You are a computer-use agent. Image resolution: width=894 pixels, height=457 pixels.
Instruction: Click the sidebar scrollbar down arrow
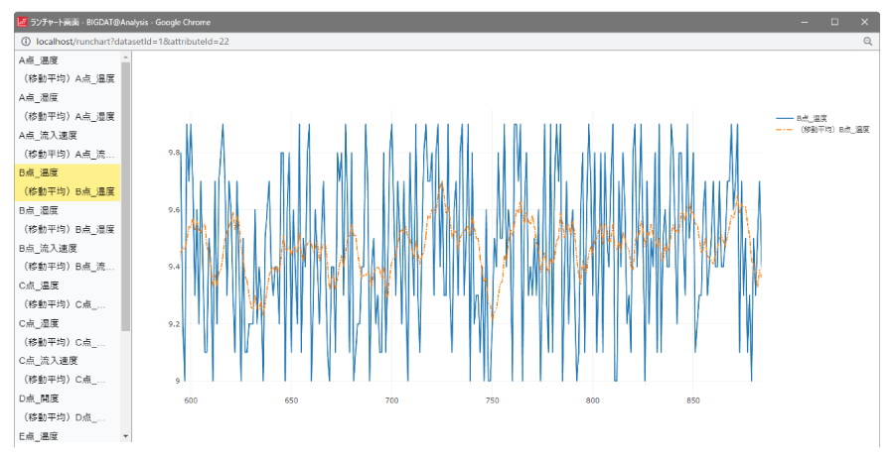click(126, 435)
